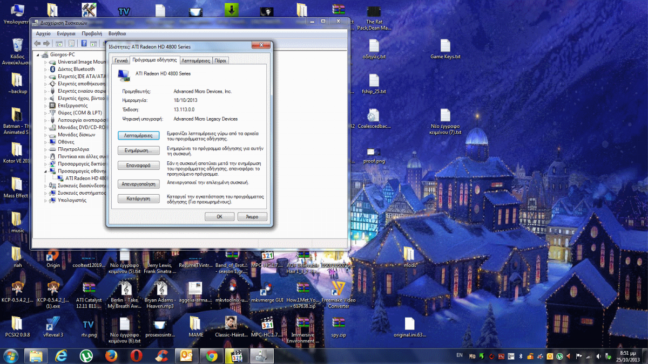Click Forward arrow in Device Manager toolbar
Image resolution: width=648 pixels, height=364 pixels.
pos(46,43)
